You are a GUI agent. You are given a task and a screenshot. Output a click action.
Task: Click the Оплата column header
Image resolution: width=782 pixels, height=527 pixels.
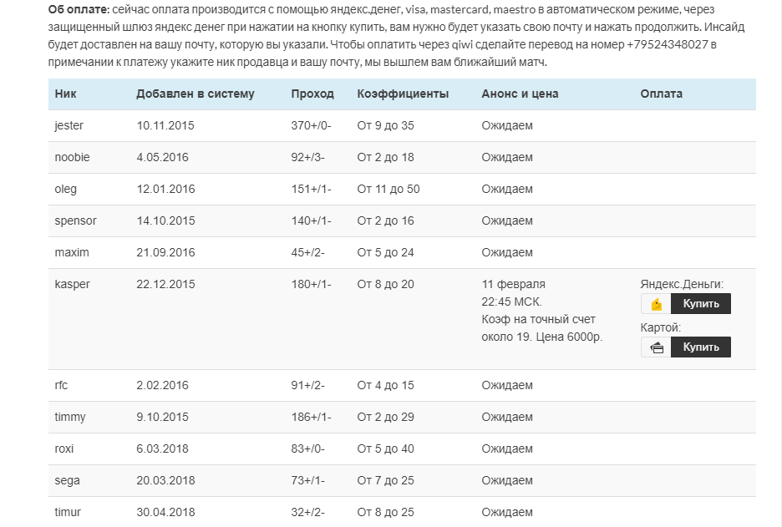(x=661, y=94)
